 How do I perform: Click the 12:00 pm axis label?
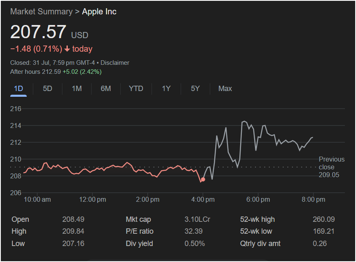[92, 199]
